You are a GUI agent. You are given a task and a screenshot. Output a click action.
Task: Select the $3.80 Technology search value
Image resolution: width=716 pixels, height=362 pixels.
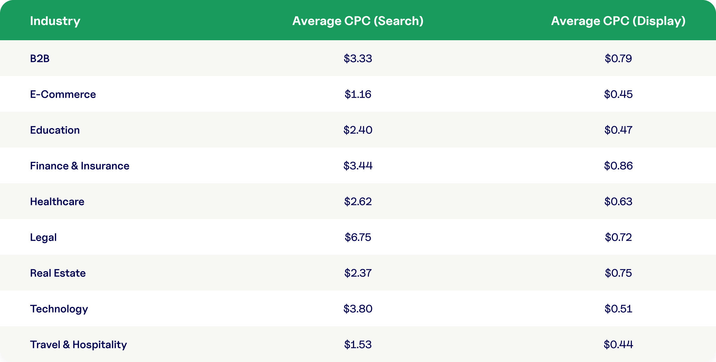(358, 309)
